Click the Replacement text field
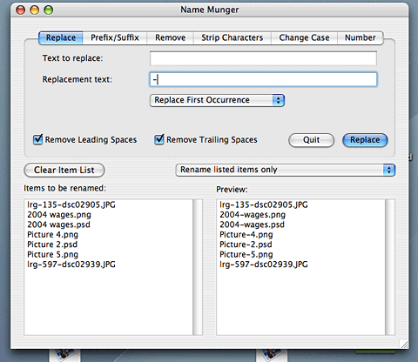The width and height of the screenshot is (418, 362). pyautogui.click(x=263, y=79)
